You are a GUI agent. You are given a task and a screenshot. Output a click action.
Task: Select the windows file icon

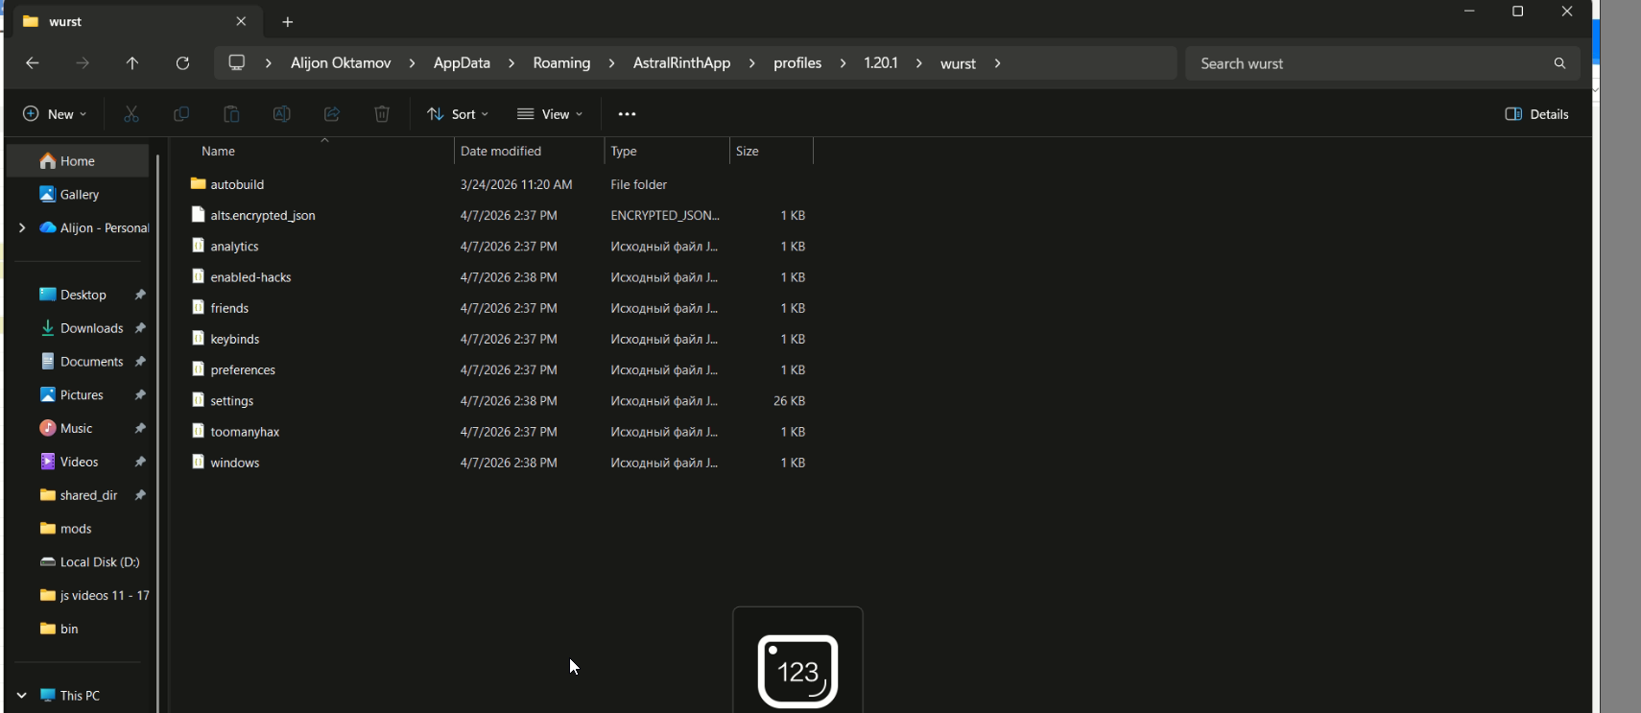198,462
